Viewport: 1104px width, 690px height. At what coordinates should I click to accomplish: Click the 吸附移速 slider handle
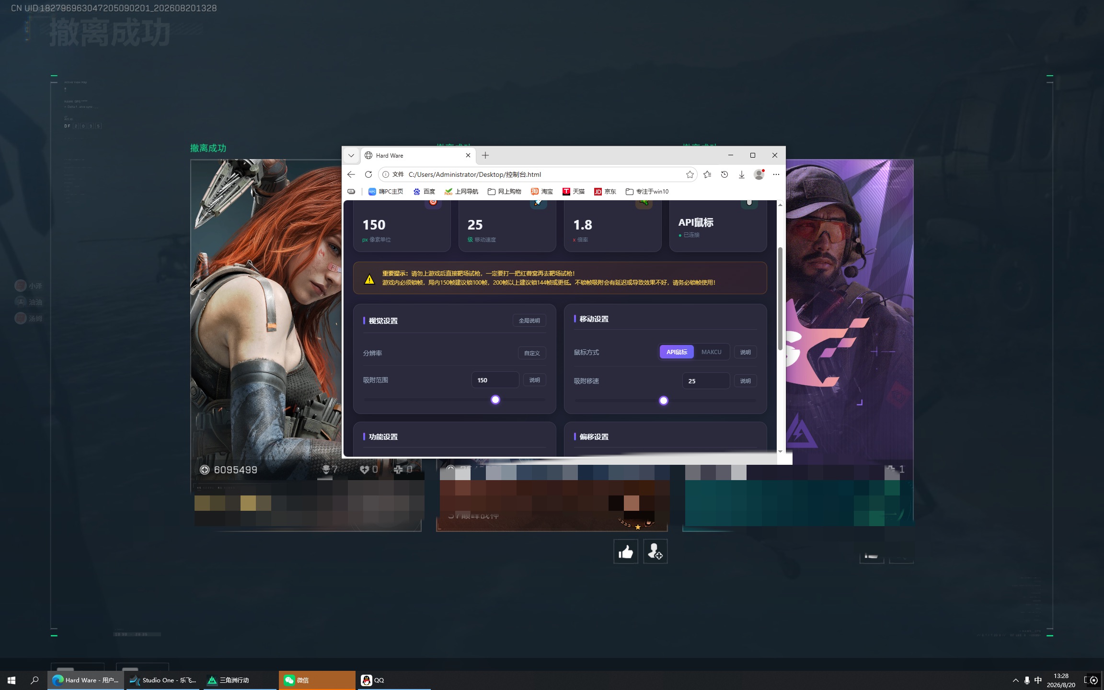(x=664, y=401)
